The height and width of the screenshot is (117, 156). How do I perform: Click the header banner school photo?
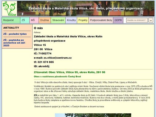click(x=86, y=9)
